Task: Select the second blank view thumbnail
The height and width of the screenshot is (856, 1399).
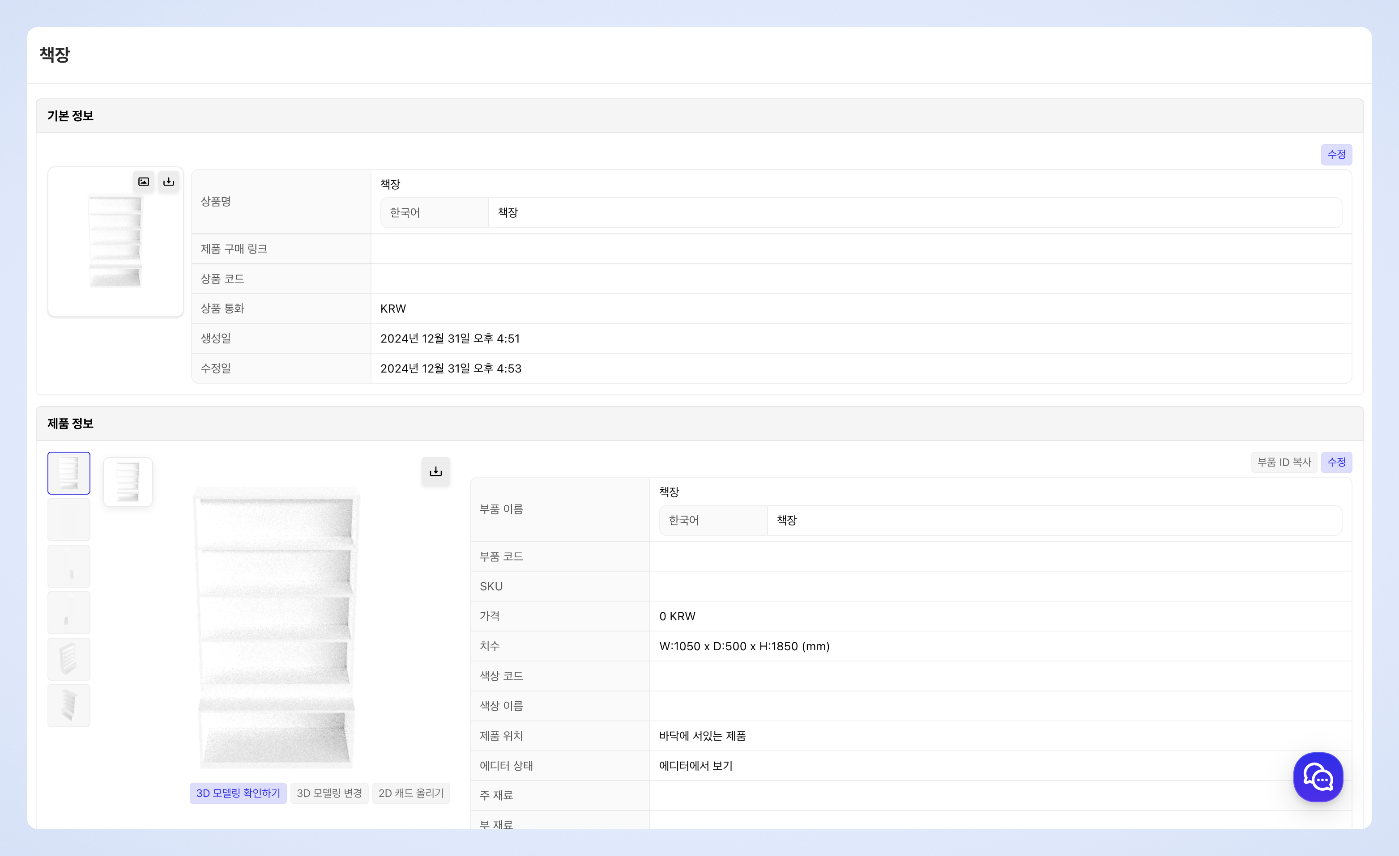Action: pyautogui.click(x=69, y=520)
